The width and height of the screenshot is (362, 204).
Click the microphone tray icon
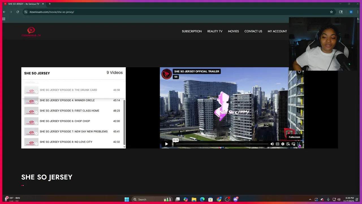pos(328,199)
